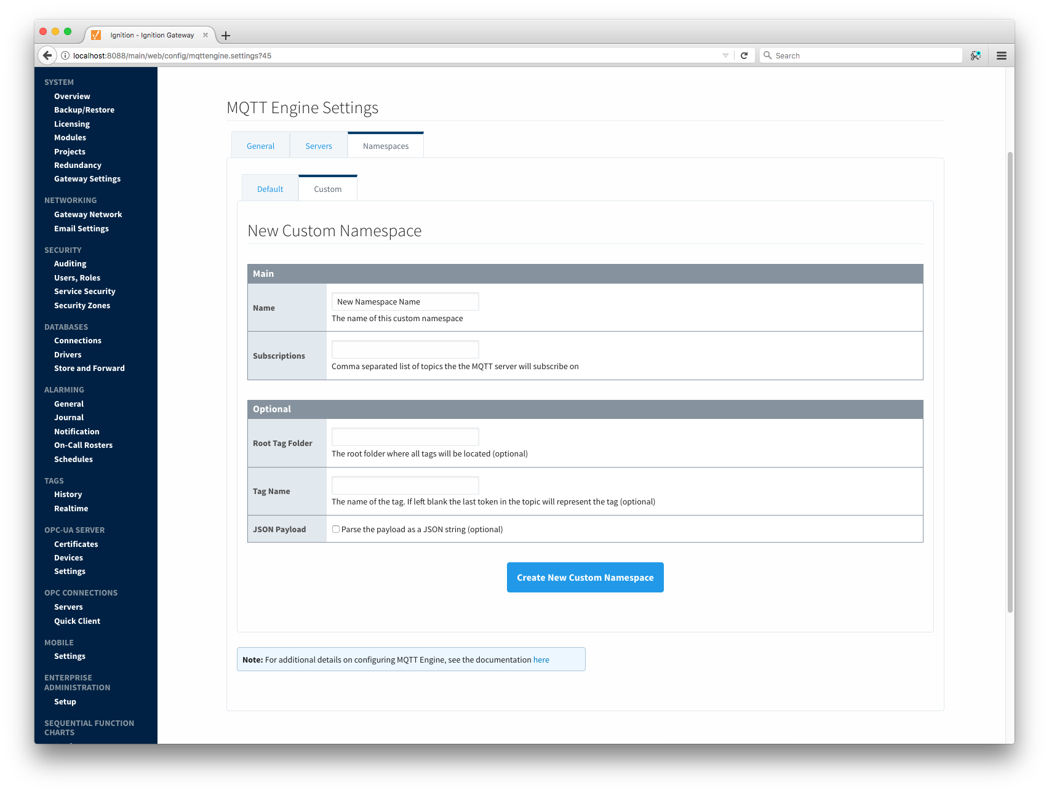The image size is (1049, 793).
Task: Enable the JSON Payload parse checkbox
Action: coord(336,529)
